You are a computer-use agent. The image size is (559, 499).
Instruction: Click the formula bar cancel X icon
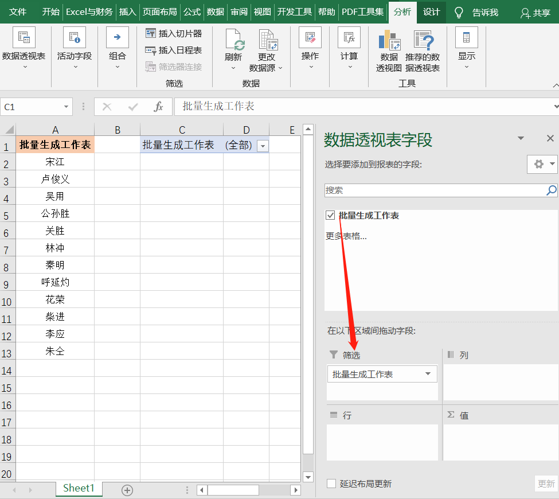(x=107, y=107)
